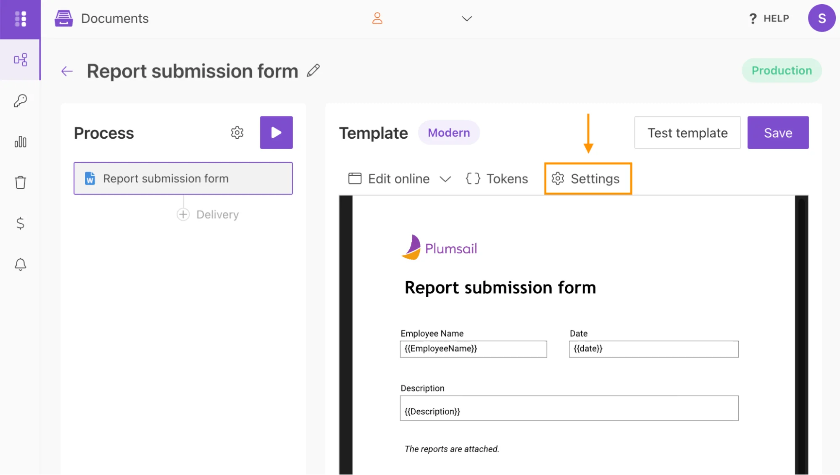The width and height of the screenshot is (840, 475).
Task: Expand the Edit online dropdown chevron
Action: [445, 179]
